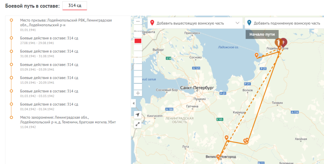The width and height of the screenshot is (324, 164).
Task: Collapse the side panel with left arrow
Action: (134, 104)
